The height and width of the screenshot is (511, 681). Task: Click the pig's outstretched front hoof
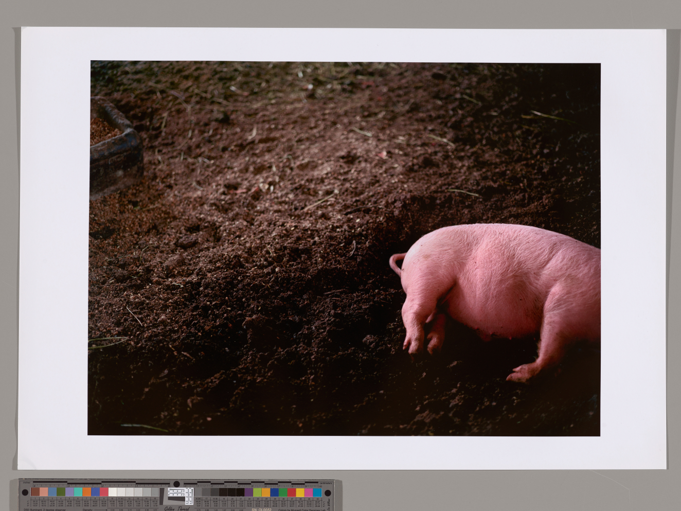point(519,375)
